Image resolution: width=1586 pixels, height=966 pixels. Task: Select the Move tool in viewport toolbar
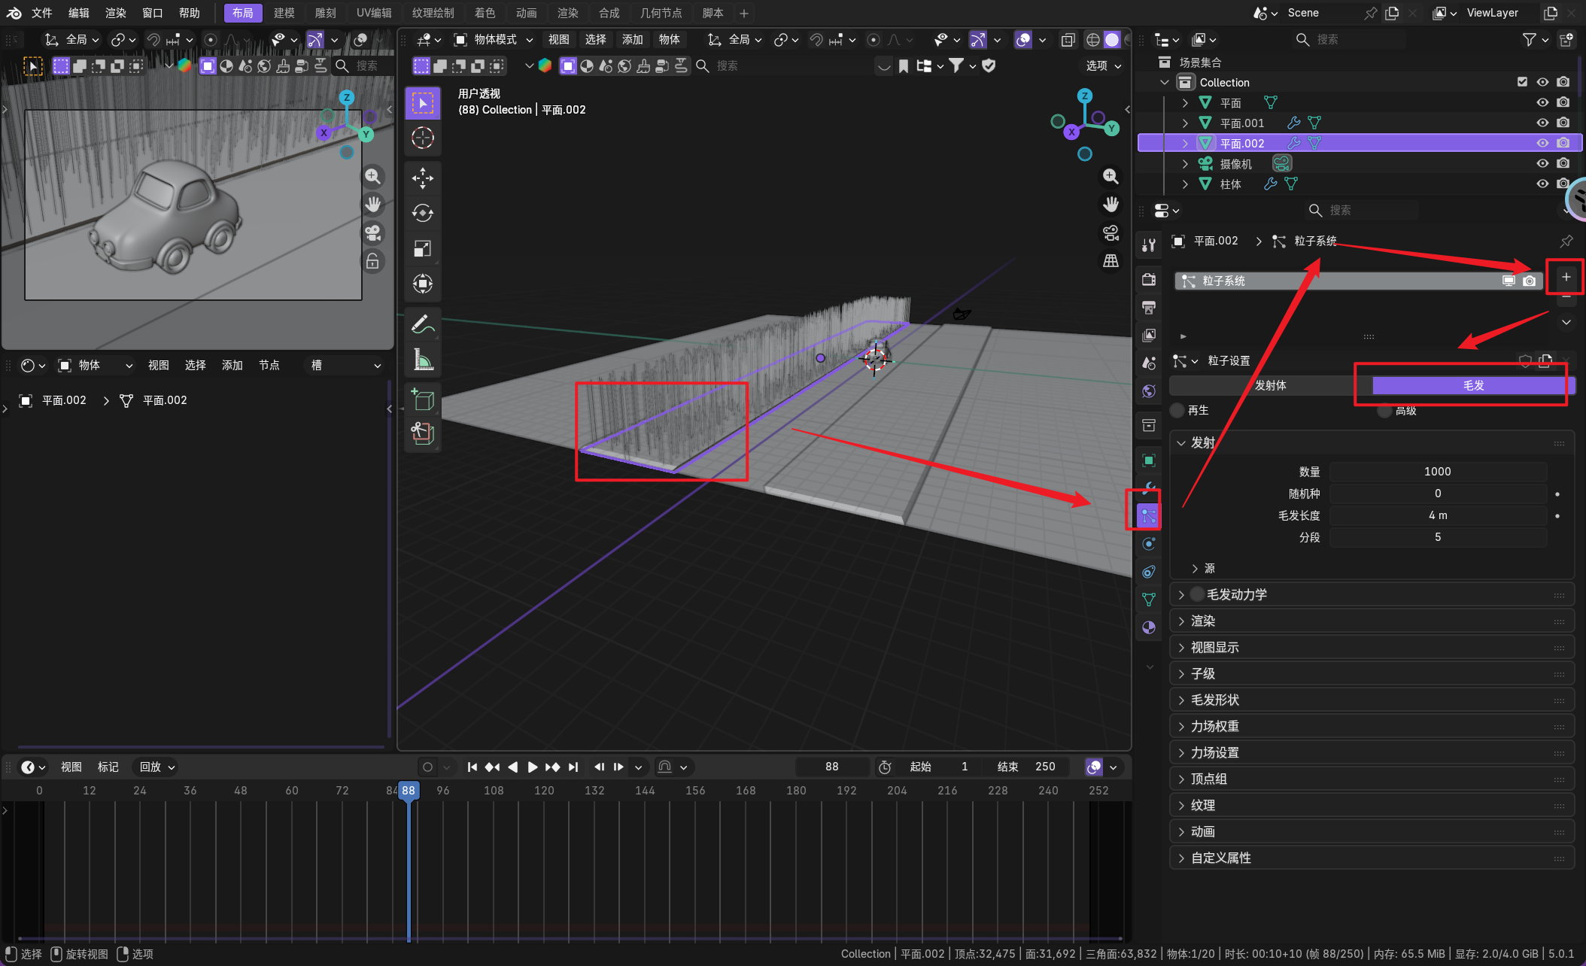point(422,178)
